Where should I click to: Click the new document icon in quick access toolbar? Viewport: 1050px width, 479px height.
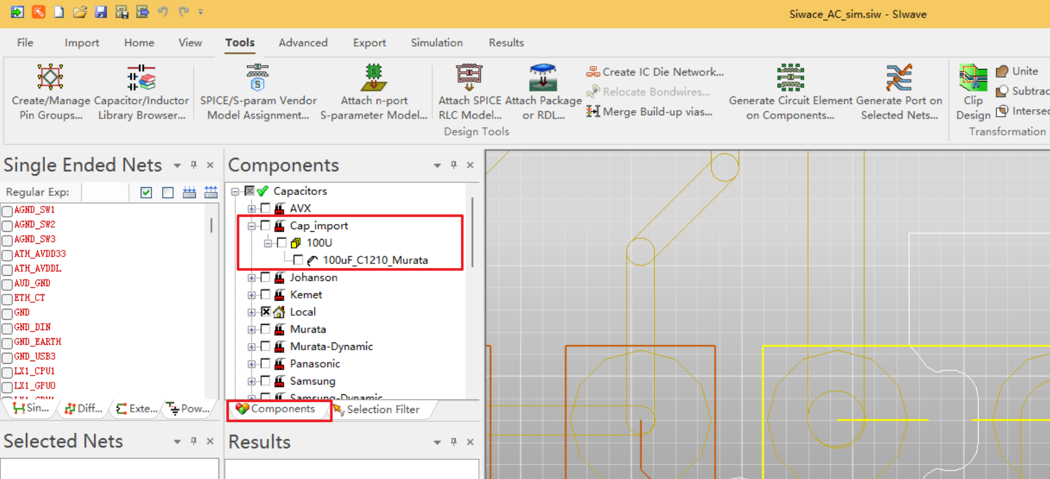tap(59, 12)
